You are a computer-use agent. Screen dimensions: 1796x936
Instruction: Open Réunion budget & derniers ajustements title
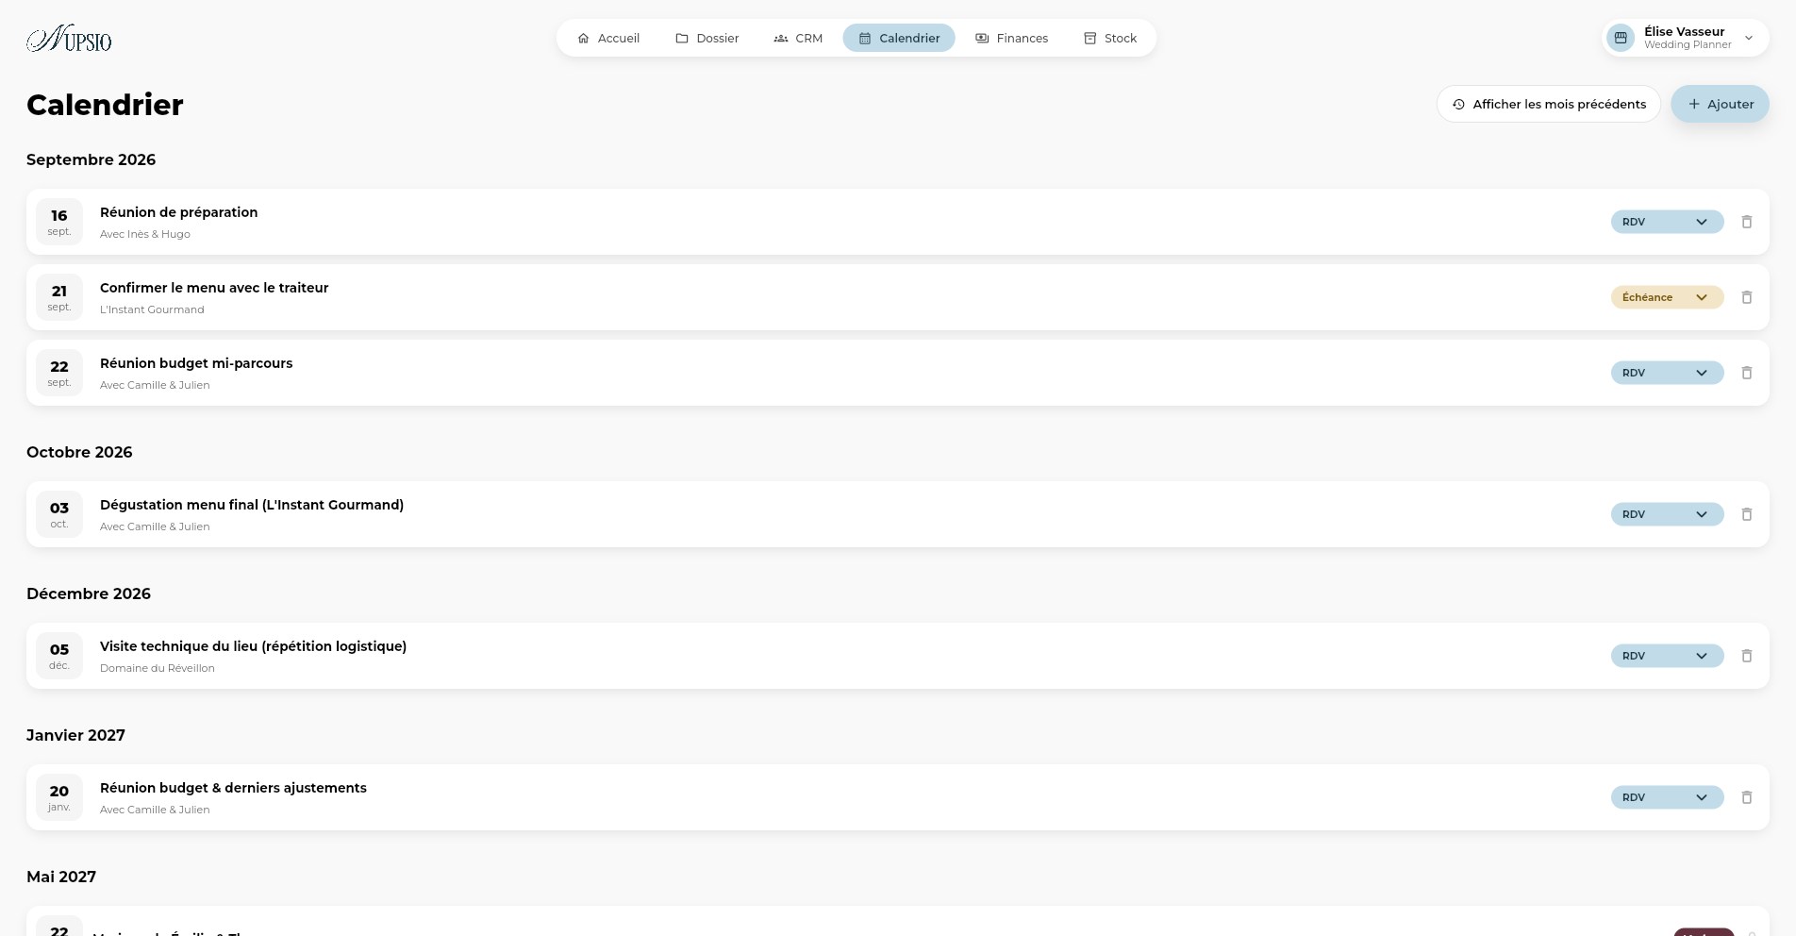click(233, 788)
